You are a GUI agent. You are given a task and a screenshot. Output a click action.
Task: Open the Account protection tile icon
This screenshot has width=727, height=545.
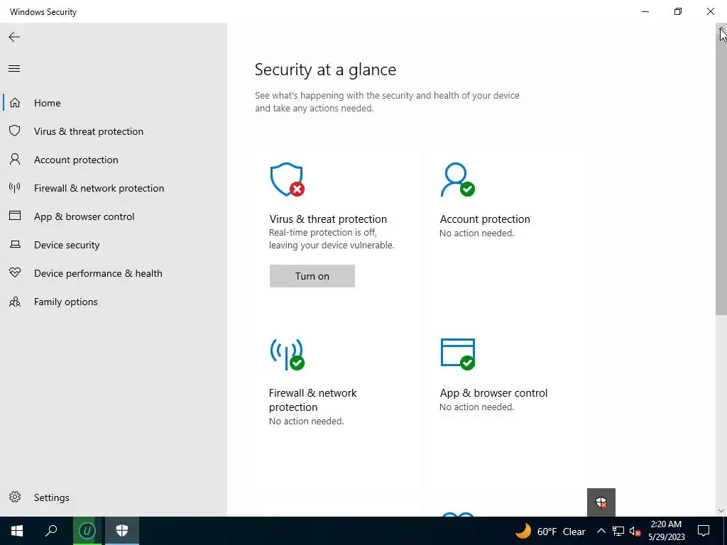[x=458, y=180]
